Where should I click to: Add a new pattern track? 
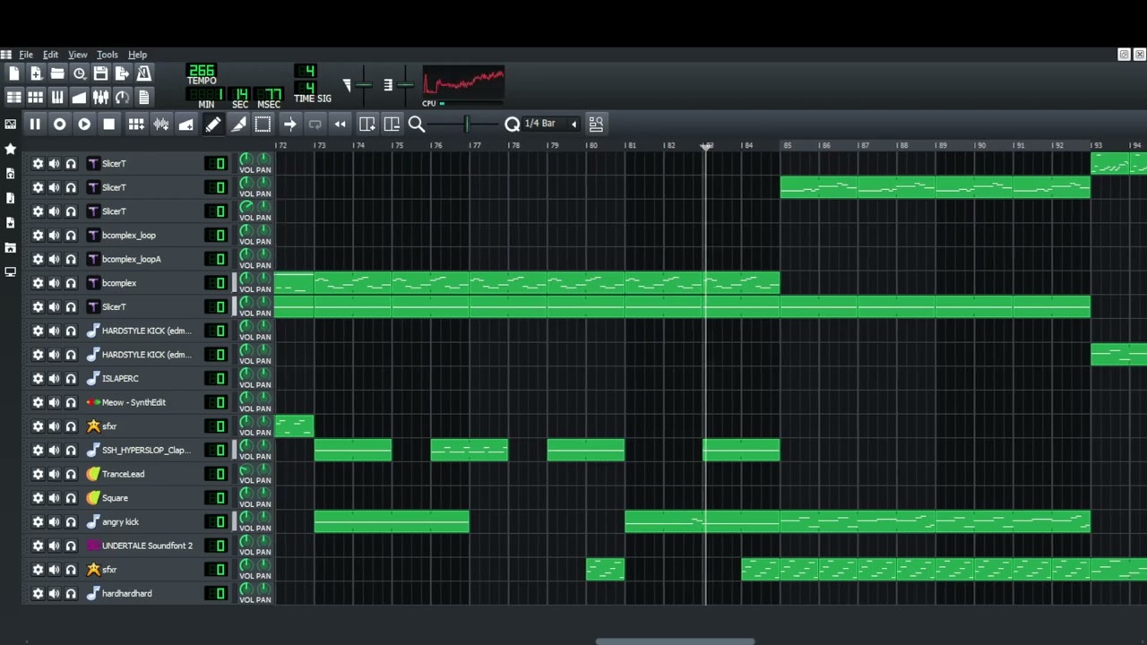tap(135, 124)
